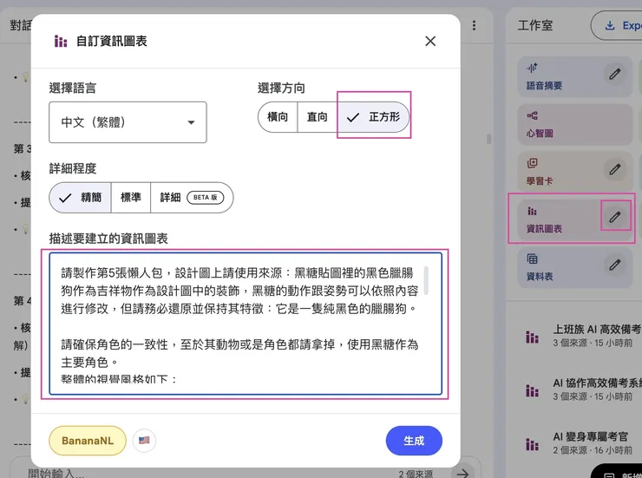Click the send arrow in chat input

(x=463, y=474)
